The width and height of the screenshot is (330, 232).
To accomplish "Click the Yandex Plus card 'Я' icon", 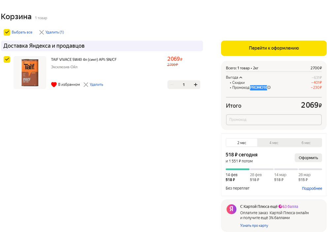I will [x=231, y=209].
